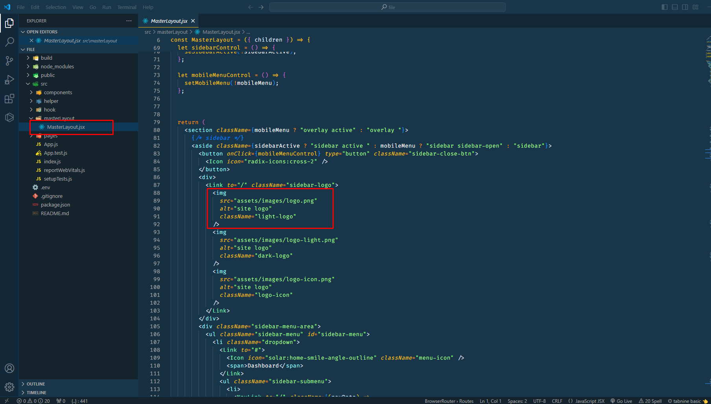711x404 pixels.
Task: Expand the components folder
Action: click(x=58, y=93)
